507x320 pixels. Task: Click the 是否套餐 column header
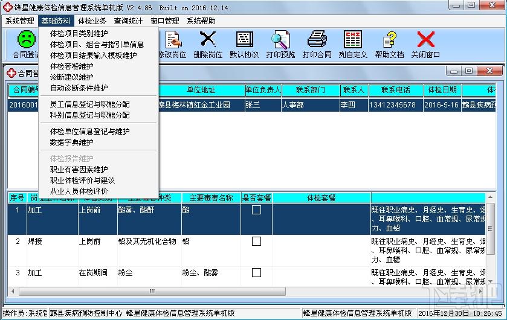[x=257, y=198]
